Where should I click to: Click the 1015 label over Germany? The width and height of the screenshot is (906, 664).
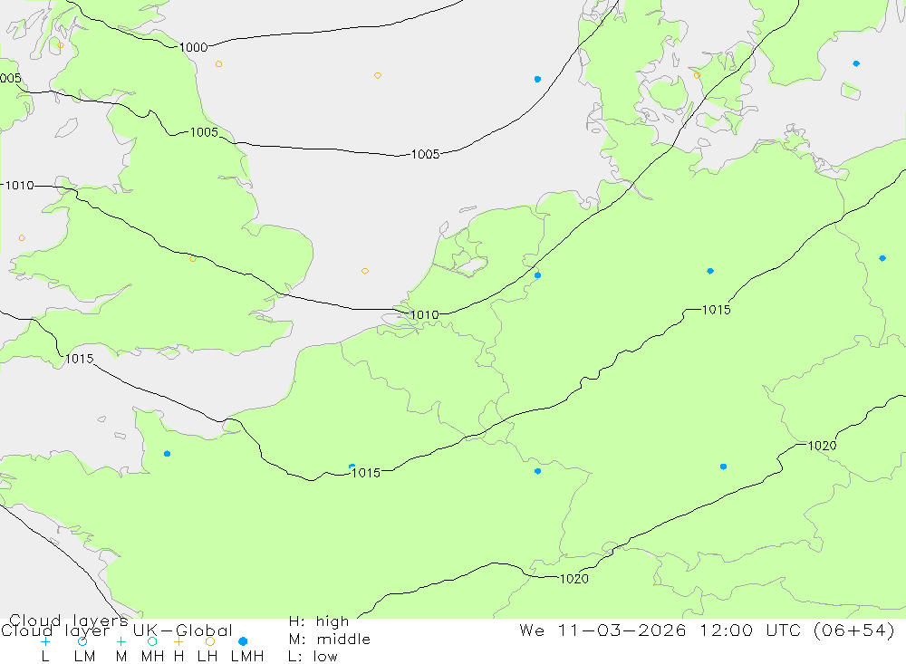(x=717, y=310)
